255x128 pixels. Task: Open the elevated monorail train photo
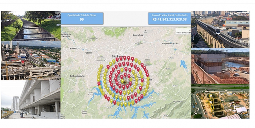[x=220, y=29]
